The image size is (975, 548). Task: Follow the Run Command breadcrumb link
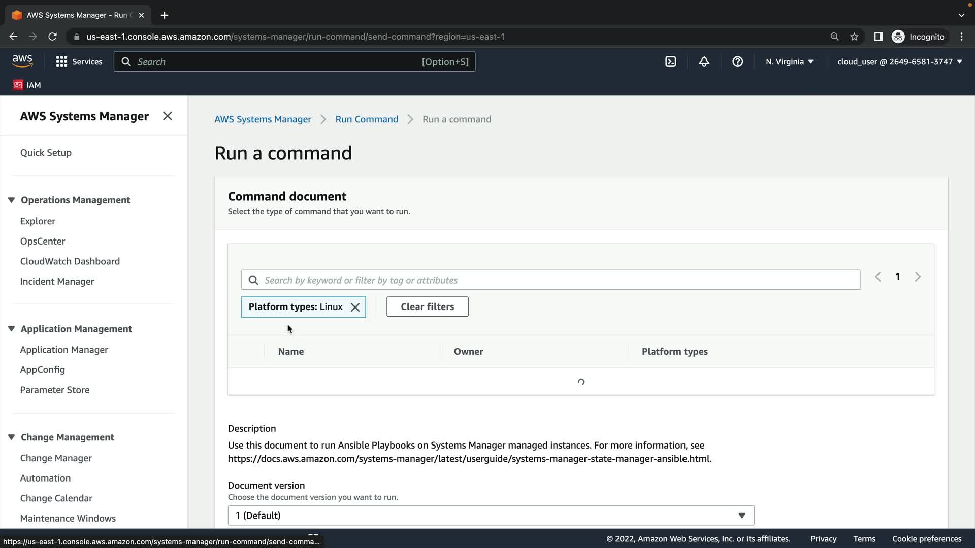(x=366, y=119)
